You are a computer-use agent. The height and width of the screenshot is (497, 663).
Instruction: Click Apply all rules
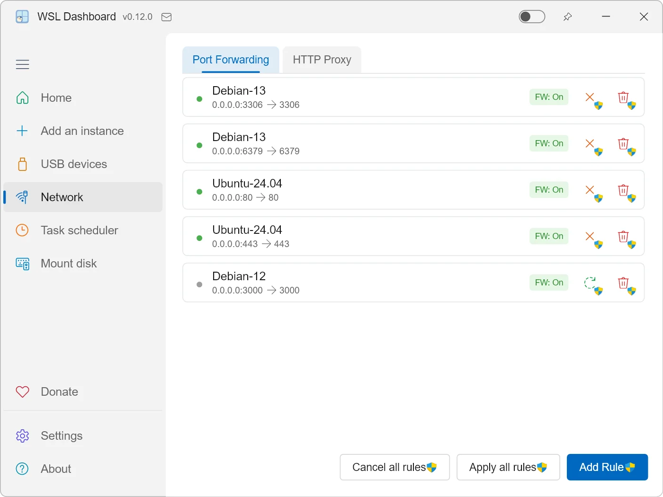point(508,467)
